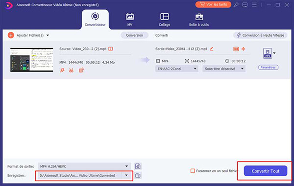Switch to the MV tab
294x186 pixels.
pyautogui.click(x=130, y=20)
